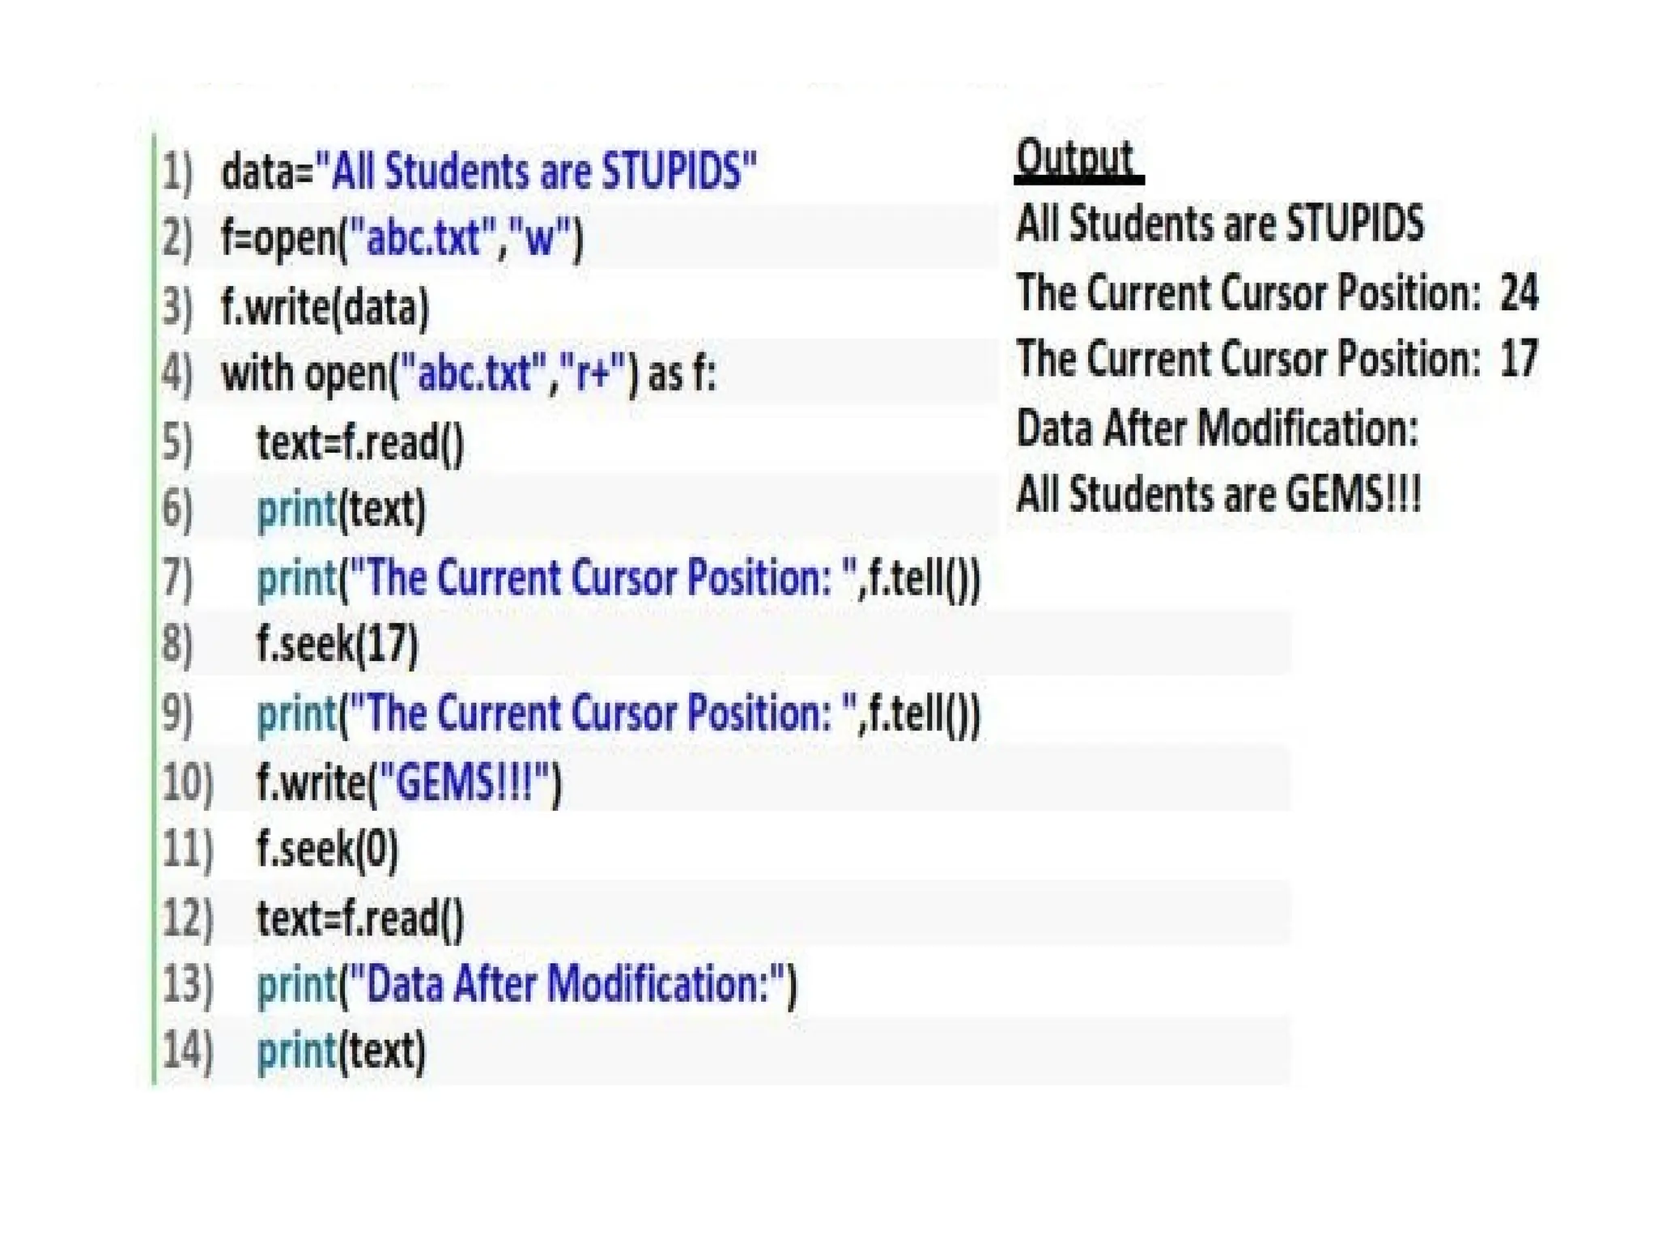Click the f.write(data) line

325,308
